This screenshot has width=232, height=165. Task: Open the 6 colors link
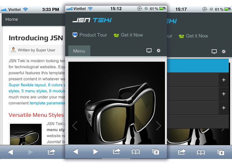[x=55, y=85]
